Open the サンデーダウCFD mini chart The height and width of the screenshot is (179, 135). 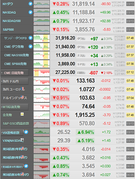click(x=42, y=38)
